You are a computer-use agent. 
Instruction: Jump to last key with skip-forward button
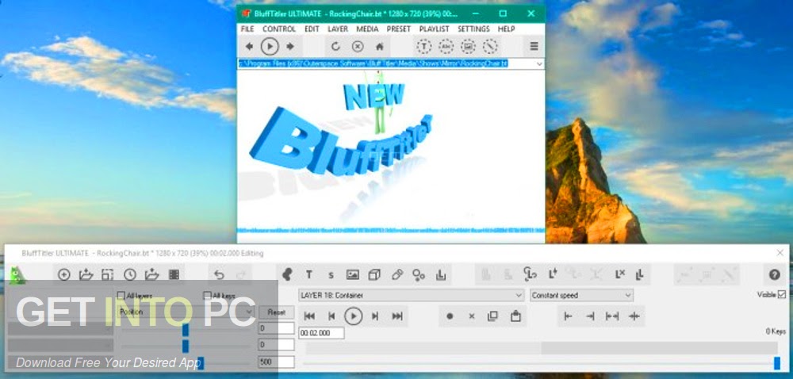click(397, 316)
